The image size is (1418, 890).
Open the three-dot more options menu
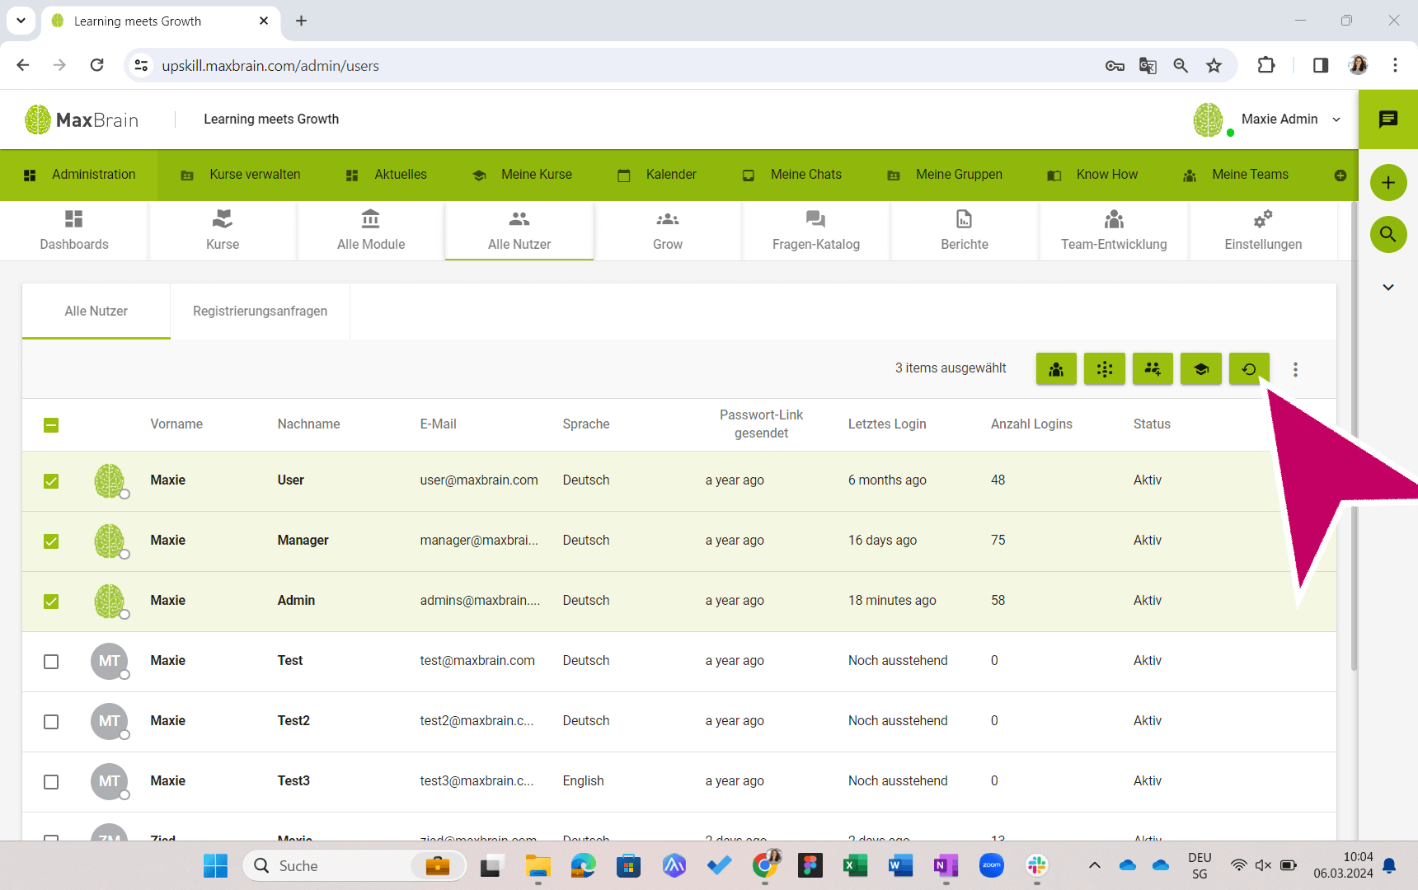click(x=1295, y=369)
